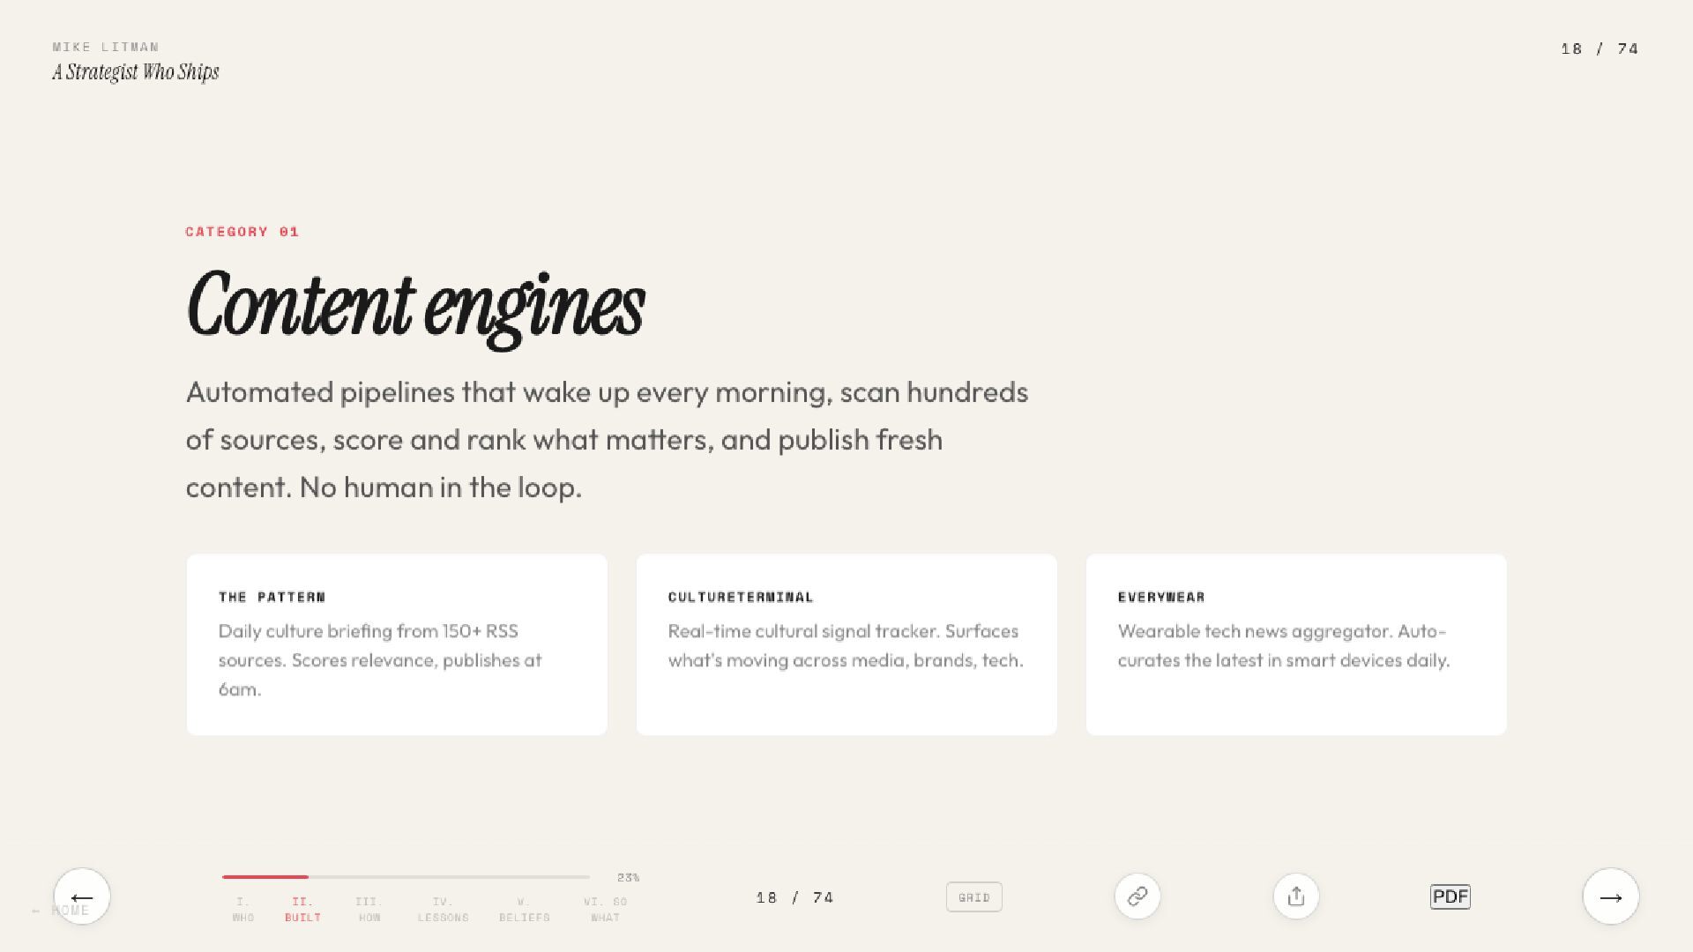
Task: Open the CultureTerminal card
Action: pyautogui.click(x=846, y=644)
